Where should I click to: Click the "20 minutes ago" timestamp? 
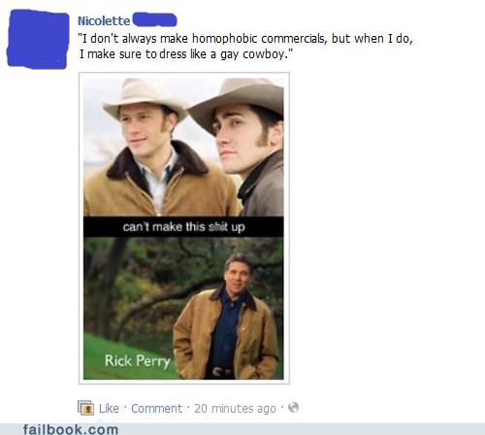pyautogui.click(x=235, y=409)
